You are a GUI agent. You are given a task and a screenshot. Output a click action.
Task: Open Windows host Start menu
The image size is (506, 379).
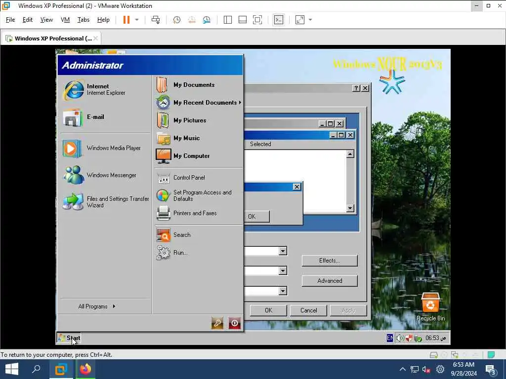click(x=12, y=369)
